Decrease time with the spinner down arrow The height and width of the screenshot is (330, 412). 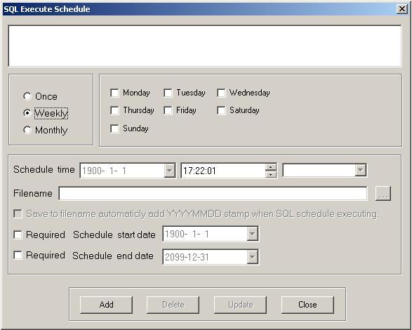coord(271,174)
